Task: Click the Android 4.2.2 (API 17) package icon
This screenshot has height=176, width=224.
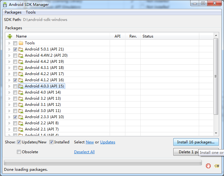Action: coord(21,74)
